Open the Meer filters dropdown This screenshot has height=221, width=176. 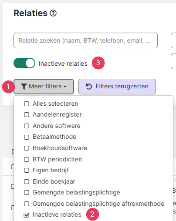coord(44,87)
